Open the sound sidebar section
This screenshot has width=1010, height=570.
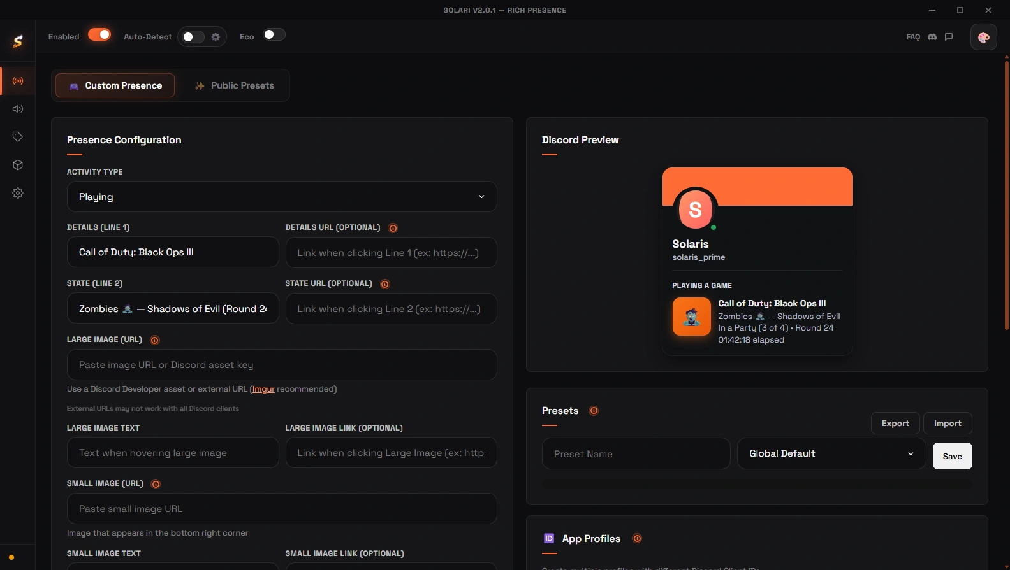[x=18, y=109]
